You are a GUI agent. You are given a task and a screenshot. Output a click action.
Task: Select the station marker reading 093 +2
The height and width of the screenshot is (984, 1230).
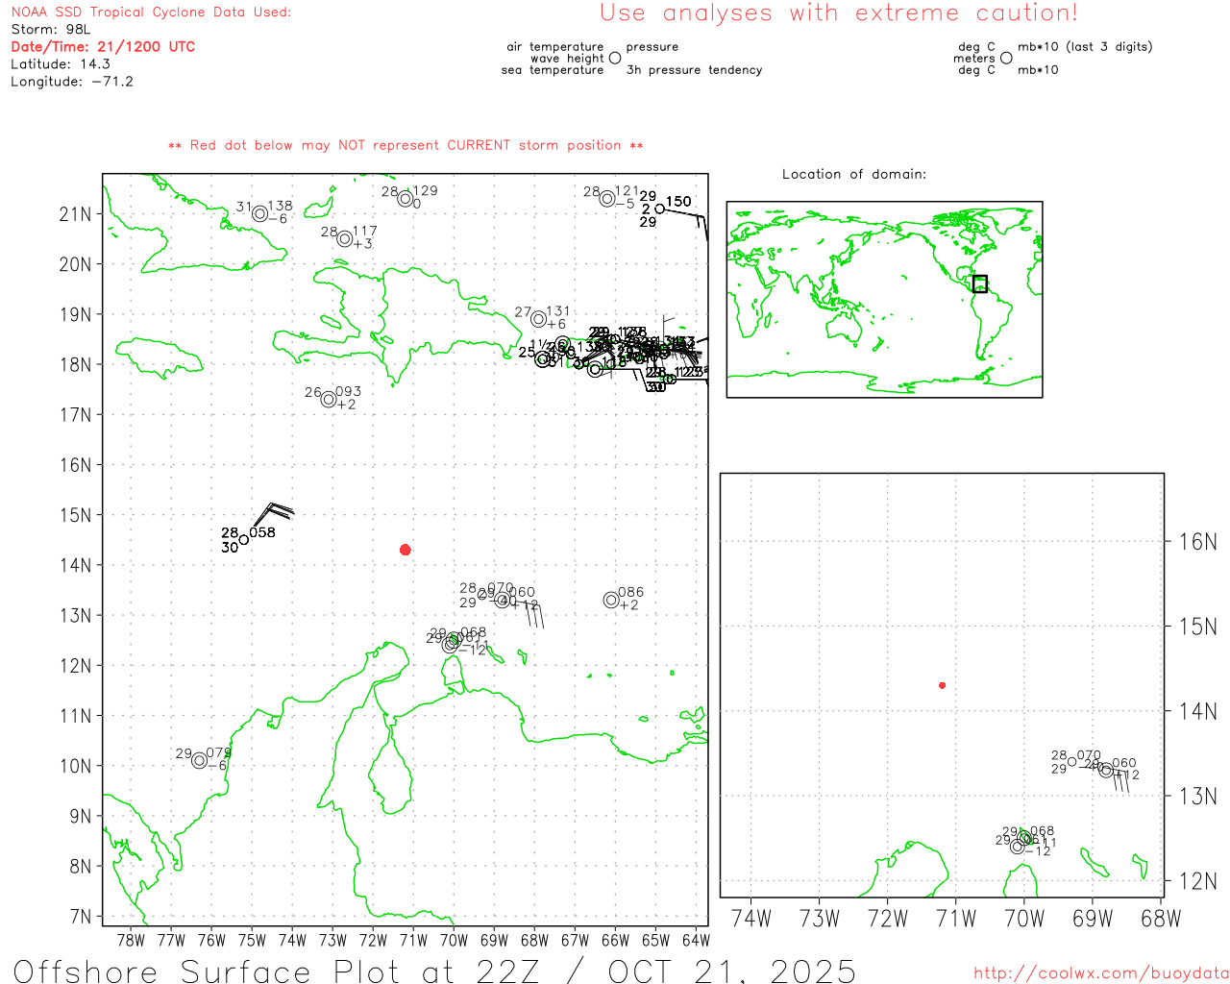[329, 400]
